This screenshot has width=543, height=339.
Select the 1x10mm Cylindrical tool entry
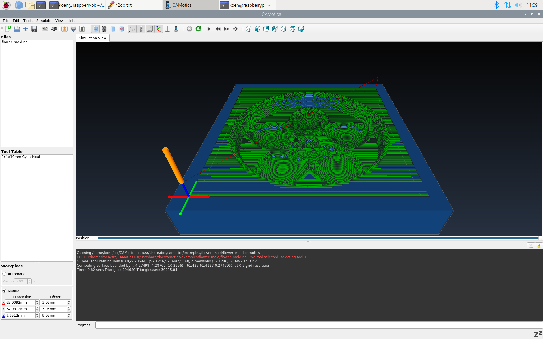click(x=21, y=157)
